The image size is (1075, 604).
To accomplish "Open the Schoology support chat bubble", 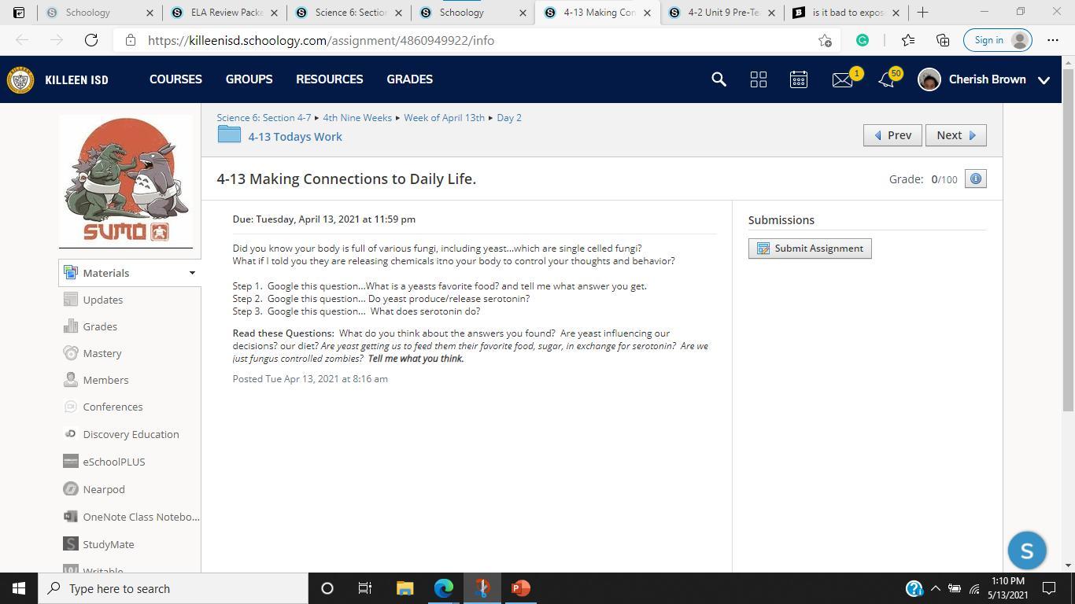I will (1027, 551).
